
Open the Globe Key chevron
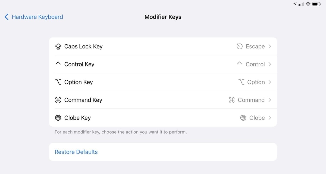click(270, 118)
